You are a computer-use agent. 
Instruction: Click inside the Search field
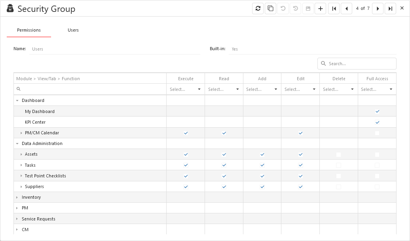point(356,63)
